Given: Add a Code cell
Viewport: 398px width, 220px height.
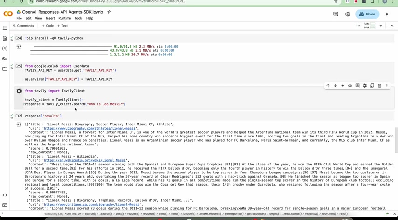Looking at the screenshot, I should 48,26.
